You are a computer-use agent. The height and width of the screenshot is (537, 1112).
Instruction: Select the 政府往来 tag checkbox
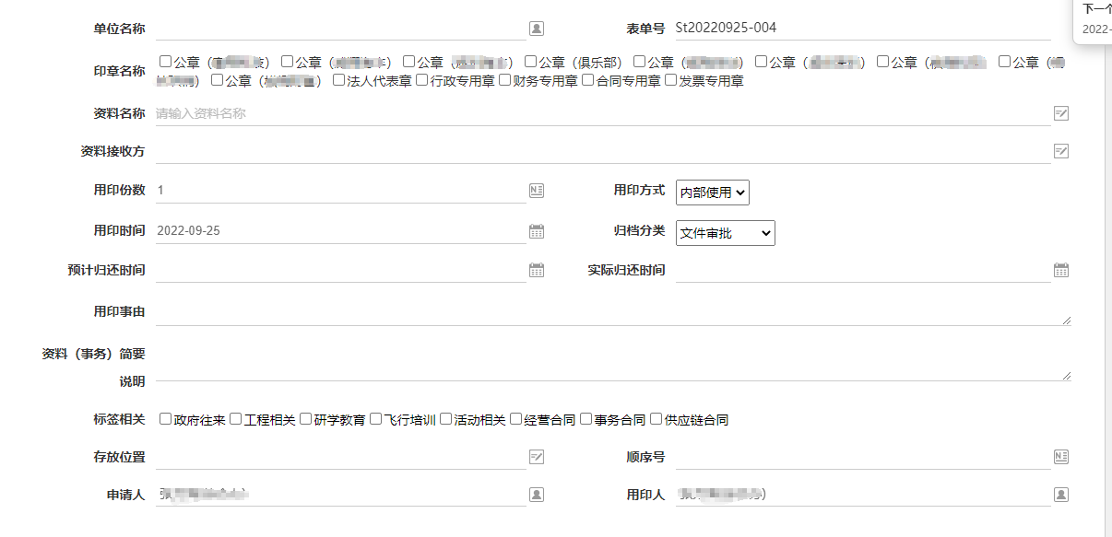click(164, 418)
